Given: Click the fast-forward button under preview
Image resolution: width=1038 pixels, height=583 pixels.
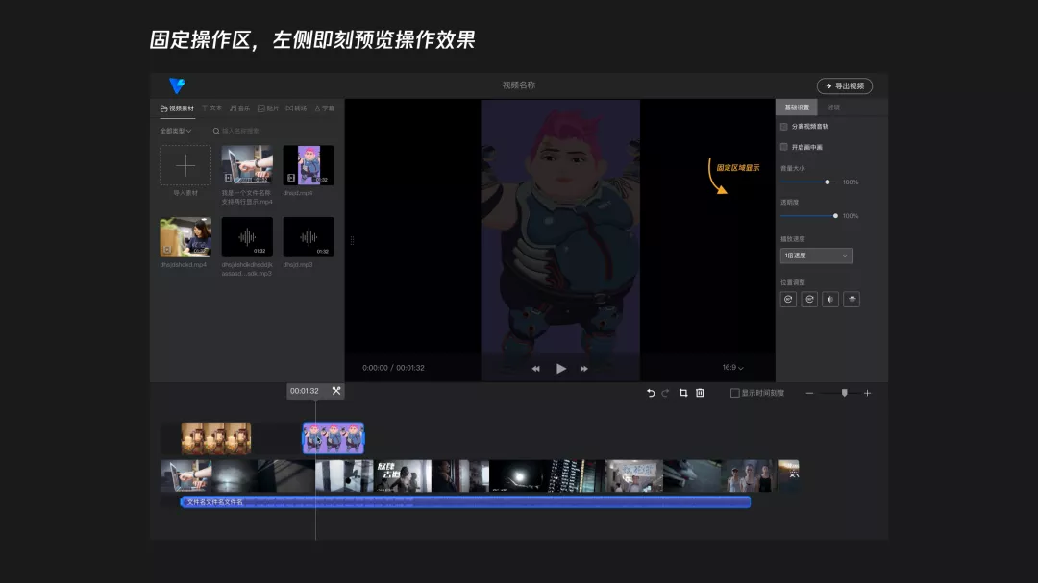Looking at the screenshot, I should 584,369.
